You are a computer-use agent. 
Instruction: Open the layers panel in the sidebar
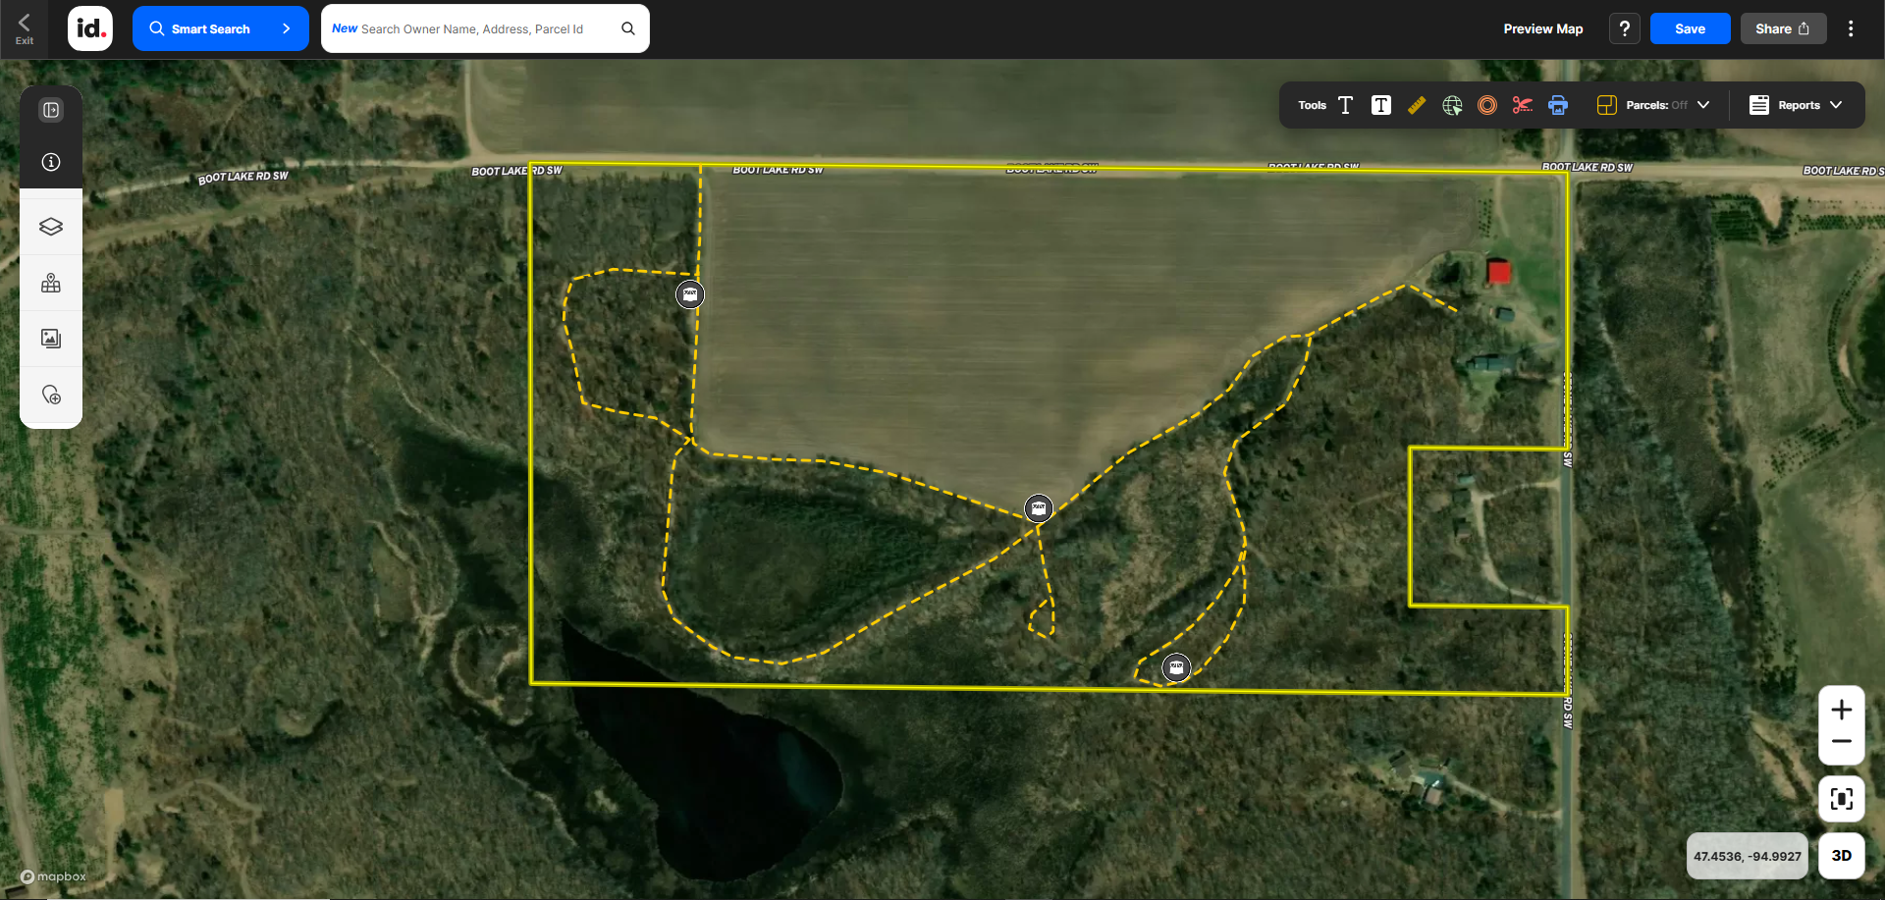50,227
